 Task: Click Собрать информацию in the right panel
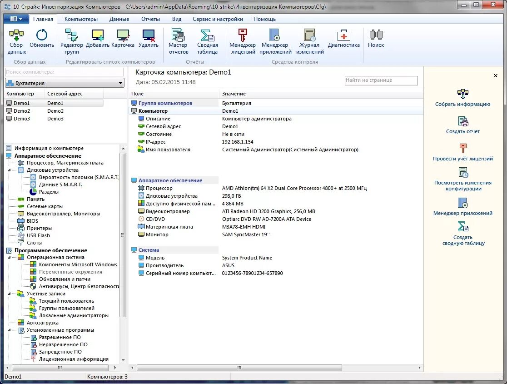pyautogui.click(x=462, y=98)
